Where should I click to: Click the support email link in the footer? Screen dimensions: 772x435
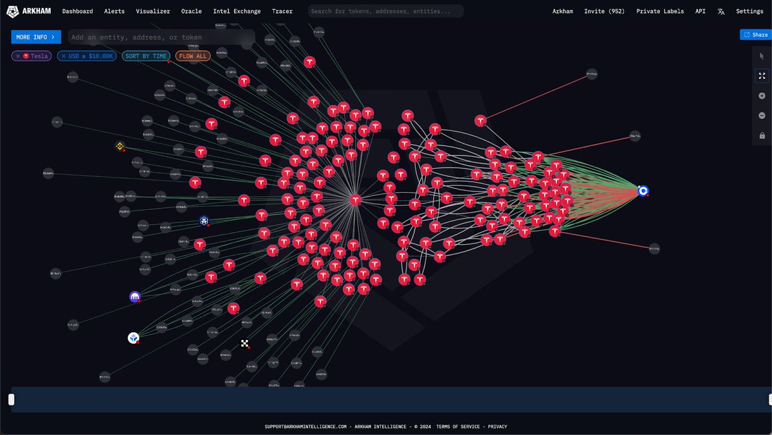306,427
